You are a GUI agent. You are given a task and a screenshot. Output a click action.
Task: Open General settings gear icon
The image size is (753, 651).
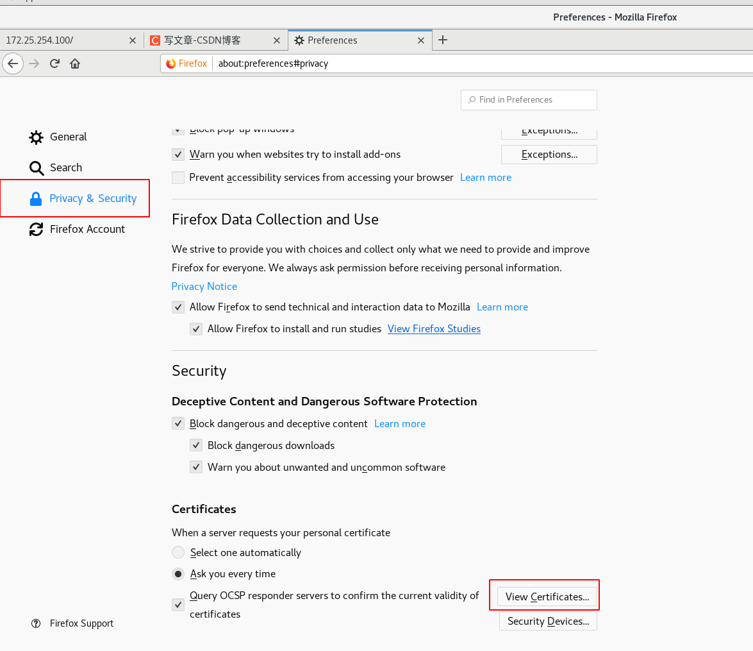37,137
